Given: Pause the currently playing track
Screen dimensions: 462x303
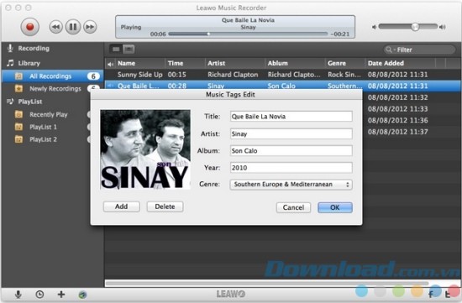Looking at the screenshot, I should pyautogui.click(x=73, y=27).
